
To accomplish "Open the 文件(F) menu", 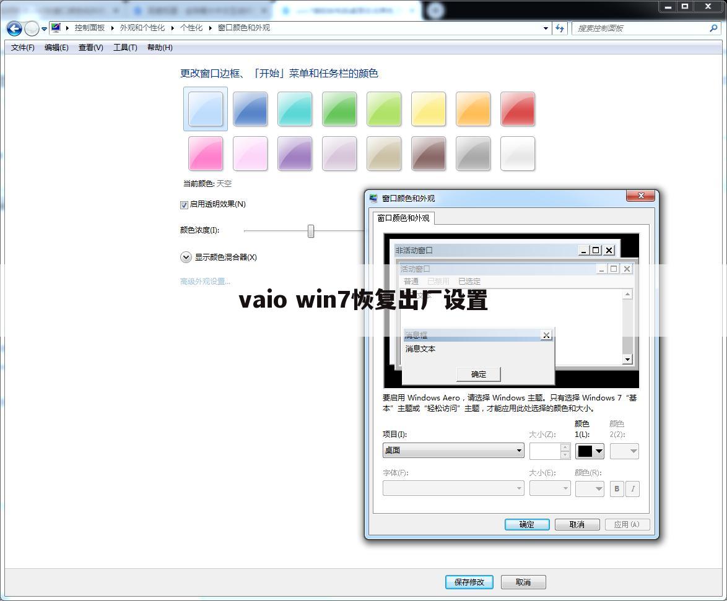I will point(23,47).
